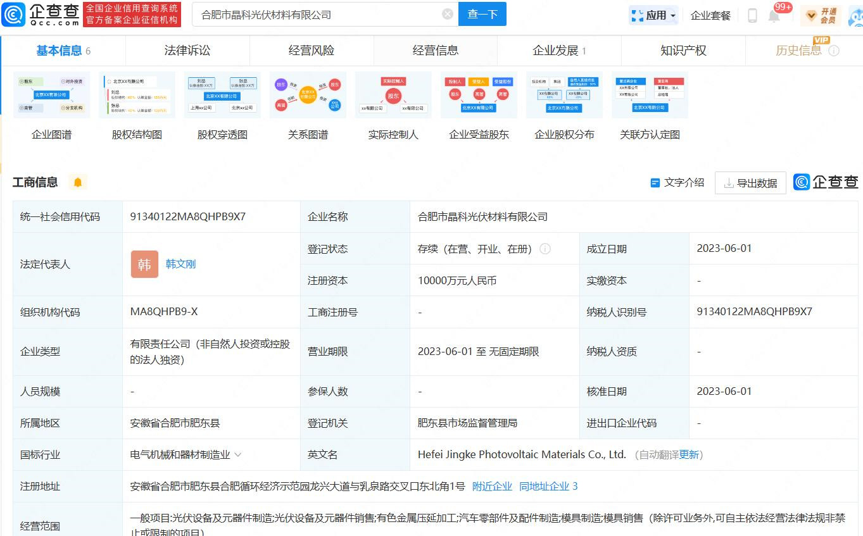Image resolution: width=863 pixels, height=536 pixels.
Task: Click info icon next to 登记状态 value
Action: 545,249
